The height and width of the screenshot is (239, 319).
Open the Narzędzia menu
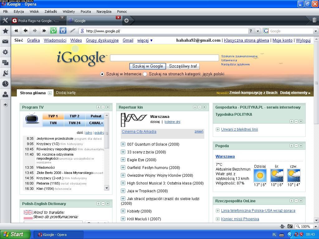[104, 12]
